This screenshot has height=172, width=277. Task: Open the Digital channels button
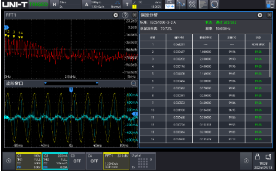pyautogui.click(x=143, y=161)
